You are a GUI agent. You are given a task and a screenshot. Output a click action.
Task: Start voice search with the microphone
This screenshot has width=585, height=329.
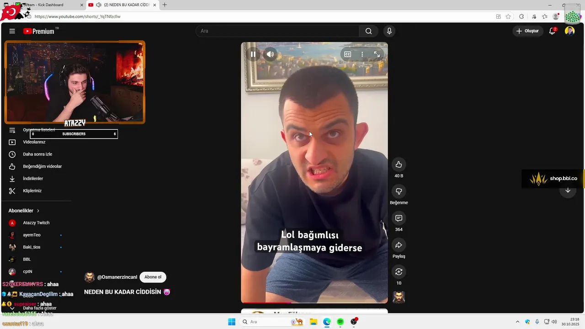(x=389, y=31)
